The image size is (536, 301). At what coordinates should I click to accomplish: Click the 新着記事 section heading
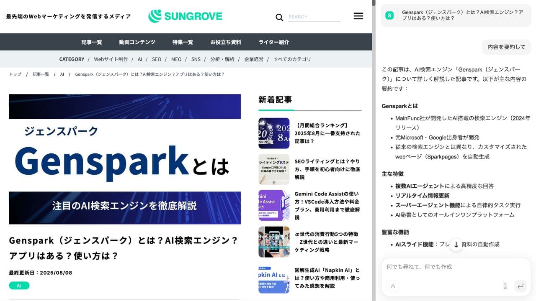coord(275,99)
